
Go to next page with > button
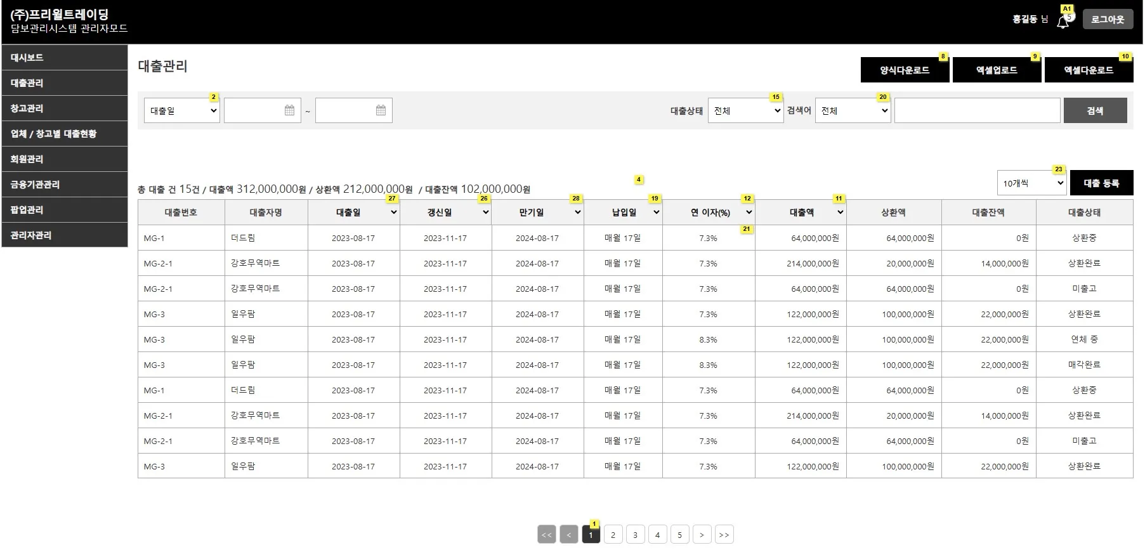[702, 535]
